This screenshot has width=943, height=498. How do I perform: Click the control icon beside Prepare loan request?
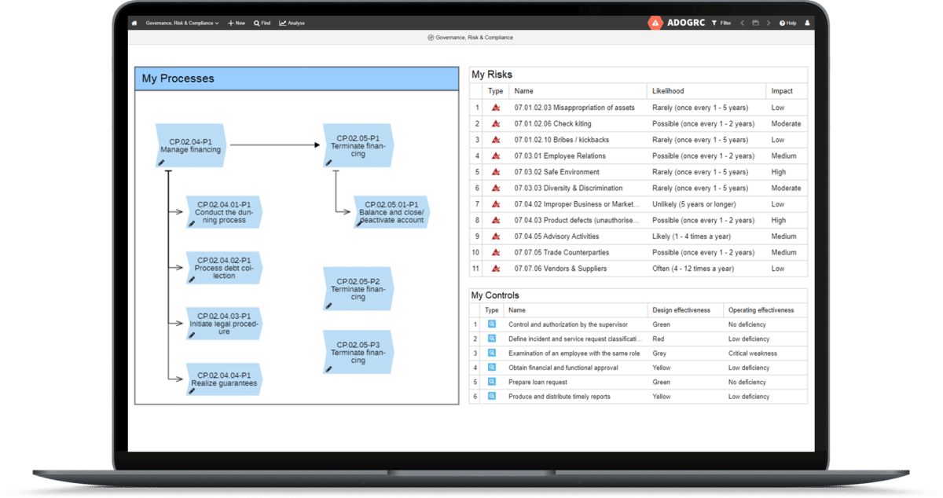(491, 382)
